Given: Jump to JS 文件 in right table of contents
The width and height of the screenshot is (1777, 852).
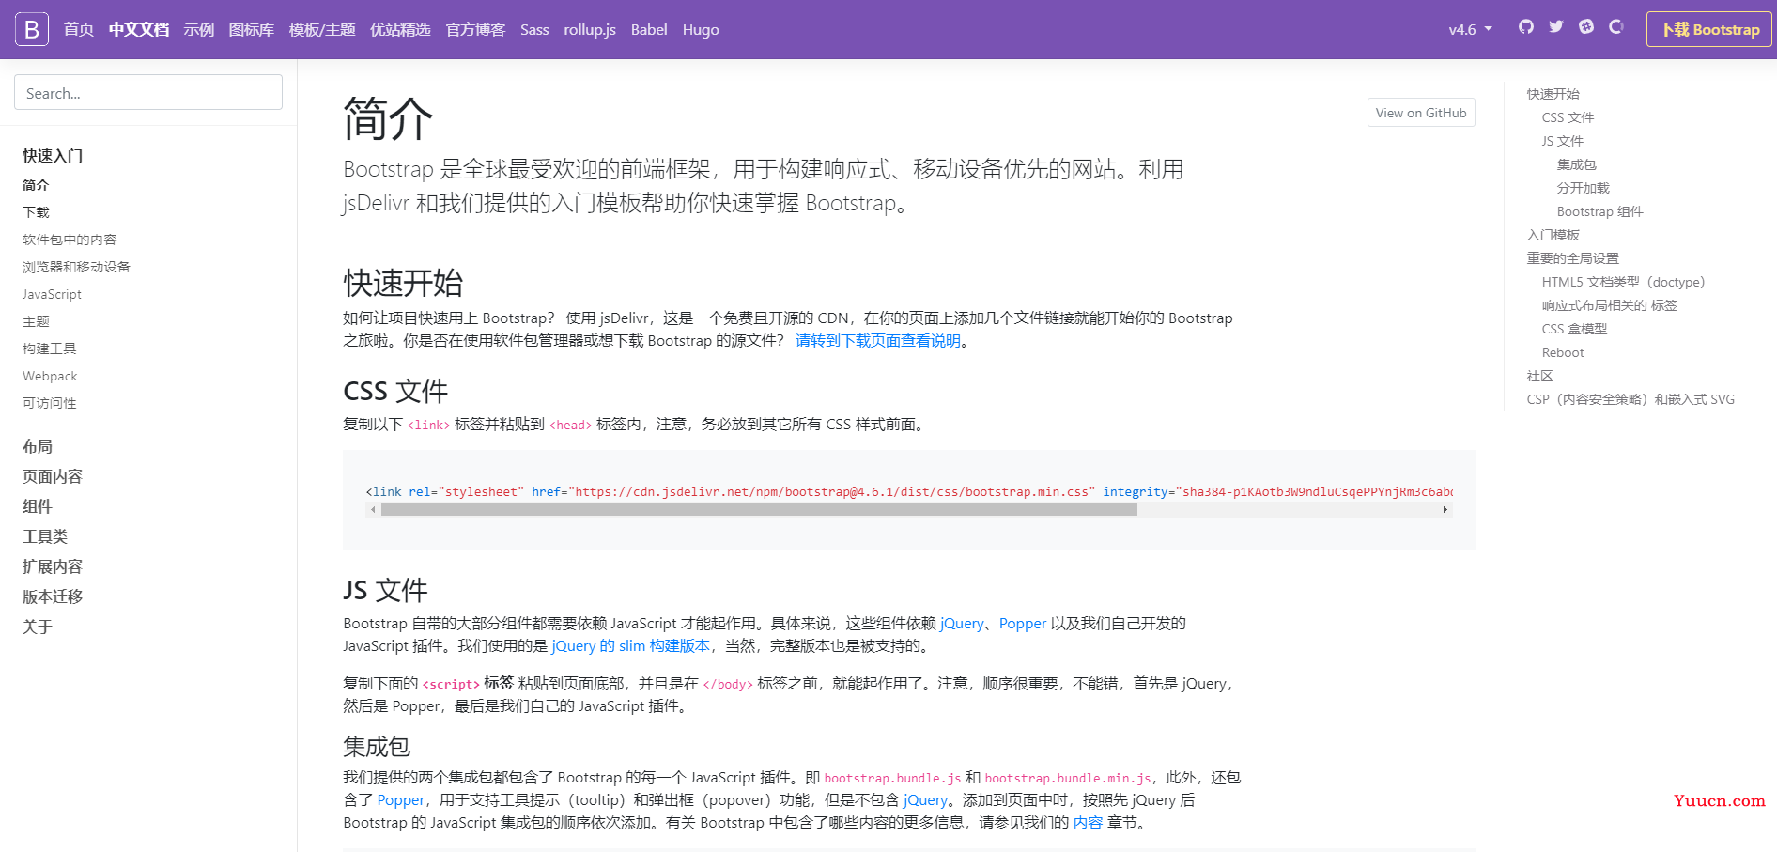Looking at the screenshot, I should point(1563,141).
